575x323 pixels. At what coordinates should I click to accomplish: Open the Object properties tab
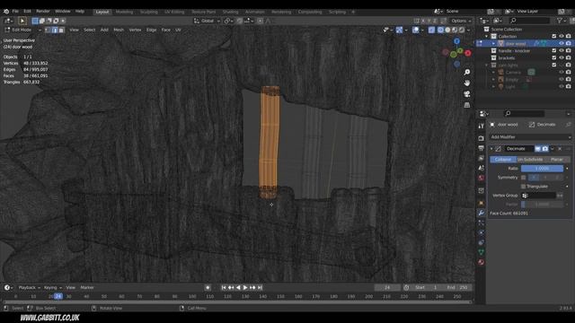click(x=482, y=203)
